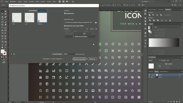The height and width of the screenshot is (103, 183).
Task: Open the Objekt menu
Action: point(20,1)
